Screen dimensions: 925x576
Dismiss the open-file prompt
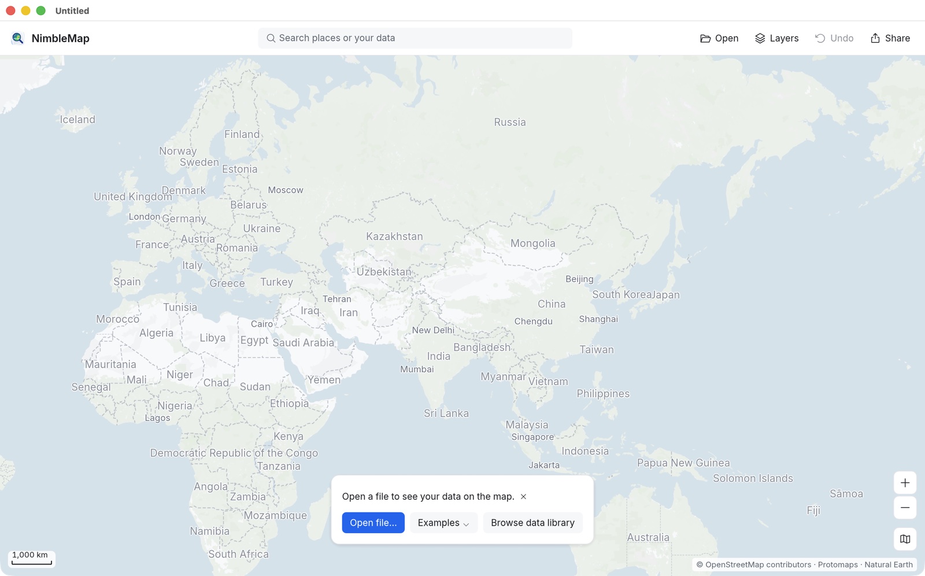[x=523, y=497]
